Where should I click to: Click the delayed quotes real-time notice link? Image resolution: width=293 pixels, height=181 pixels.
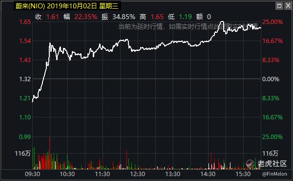pyautogui.click(x=188, y=26)
